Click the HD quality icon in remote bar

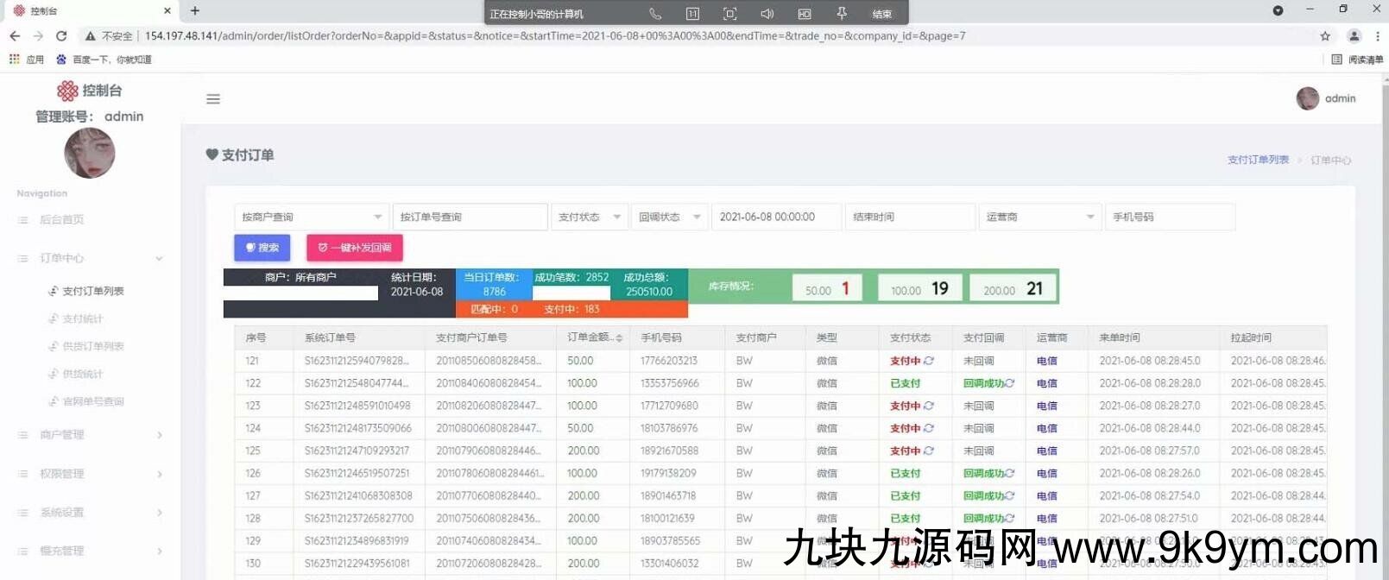click(805, 13)
